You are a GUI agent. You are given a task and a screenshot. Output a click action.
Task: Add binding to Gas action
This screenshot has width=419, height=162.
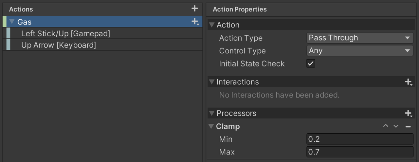[195, 22]
